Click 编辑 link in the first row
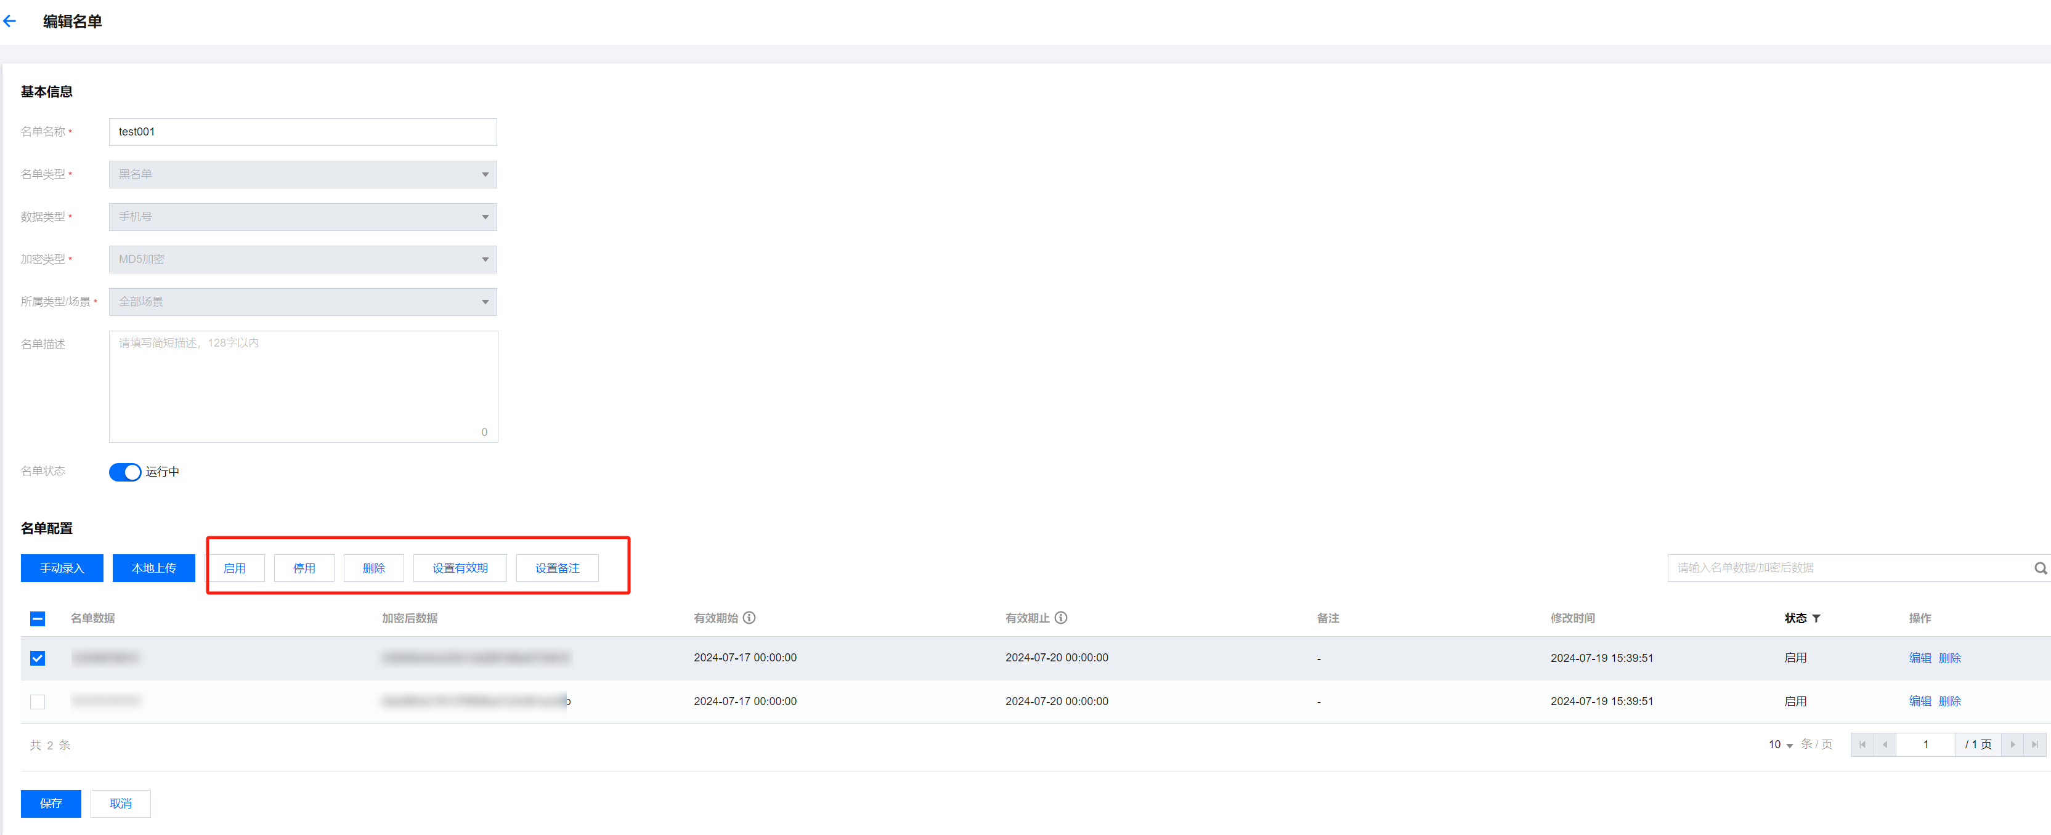Viewport: 2051px width, 835px height. [x=1920, y=658]
